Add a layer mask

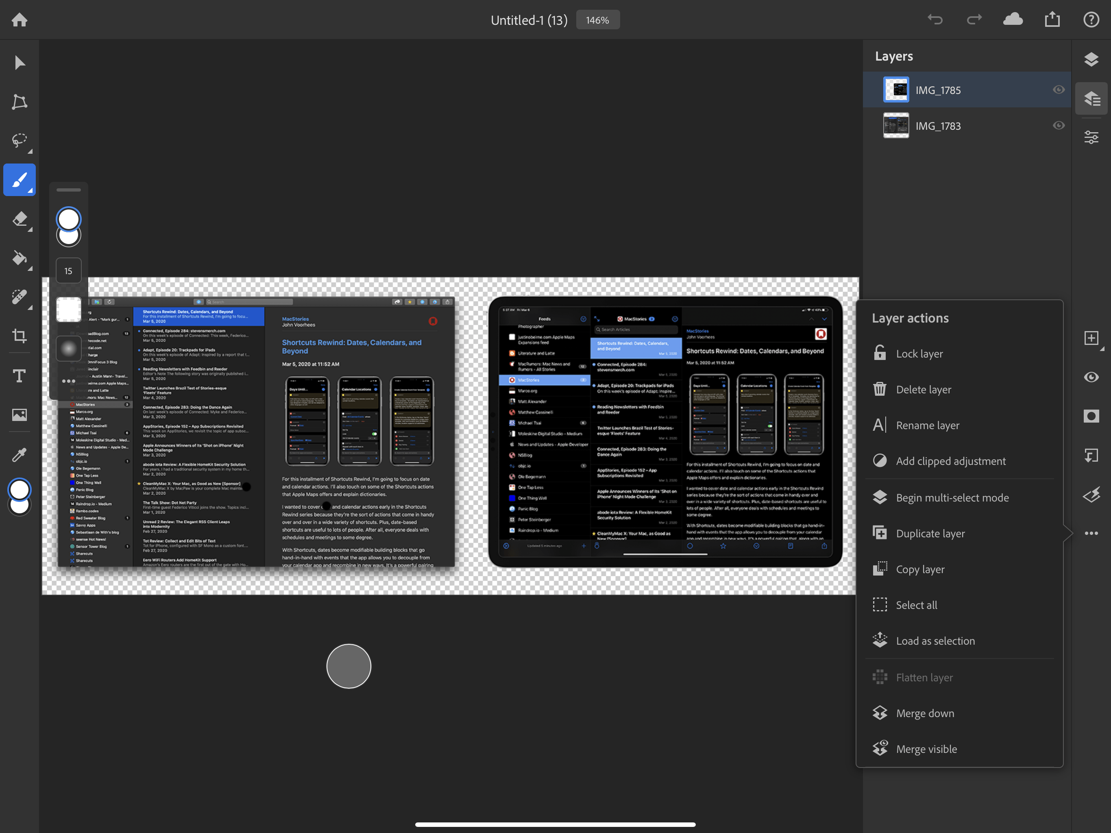coord(1091,416)
